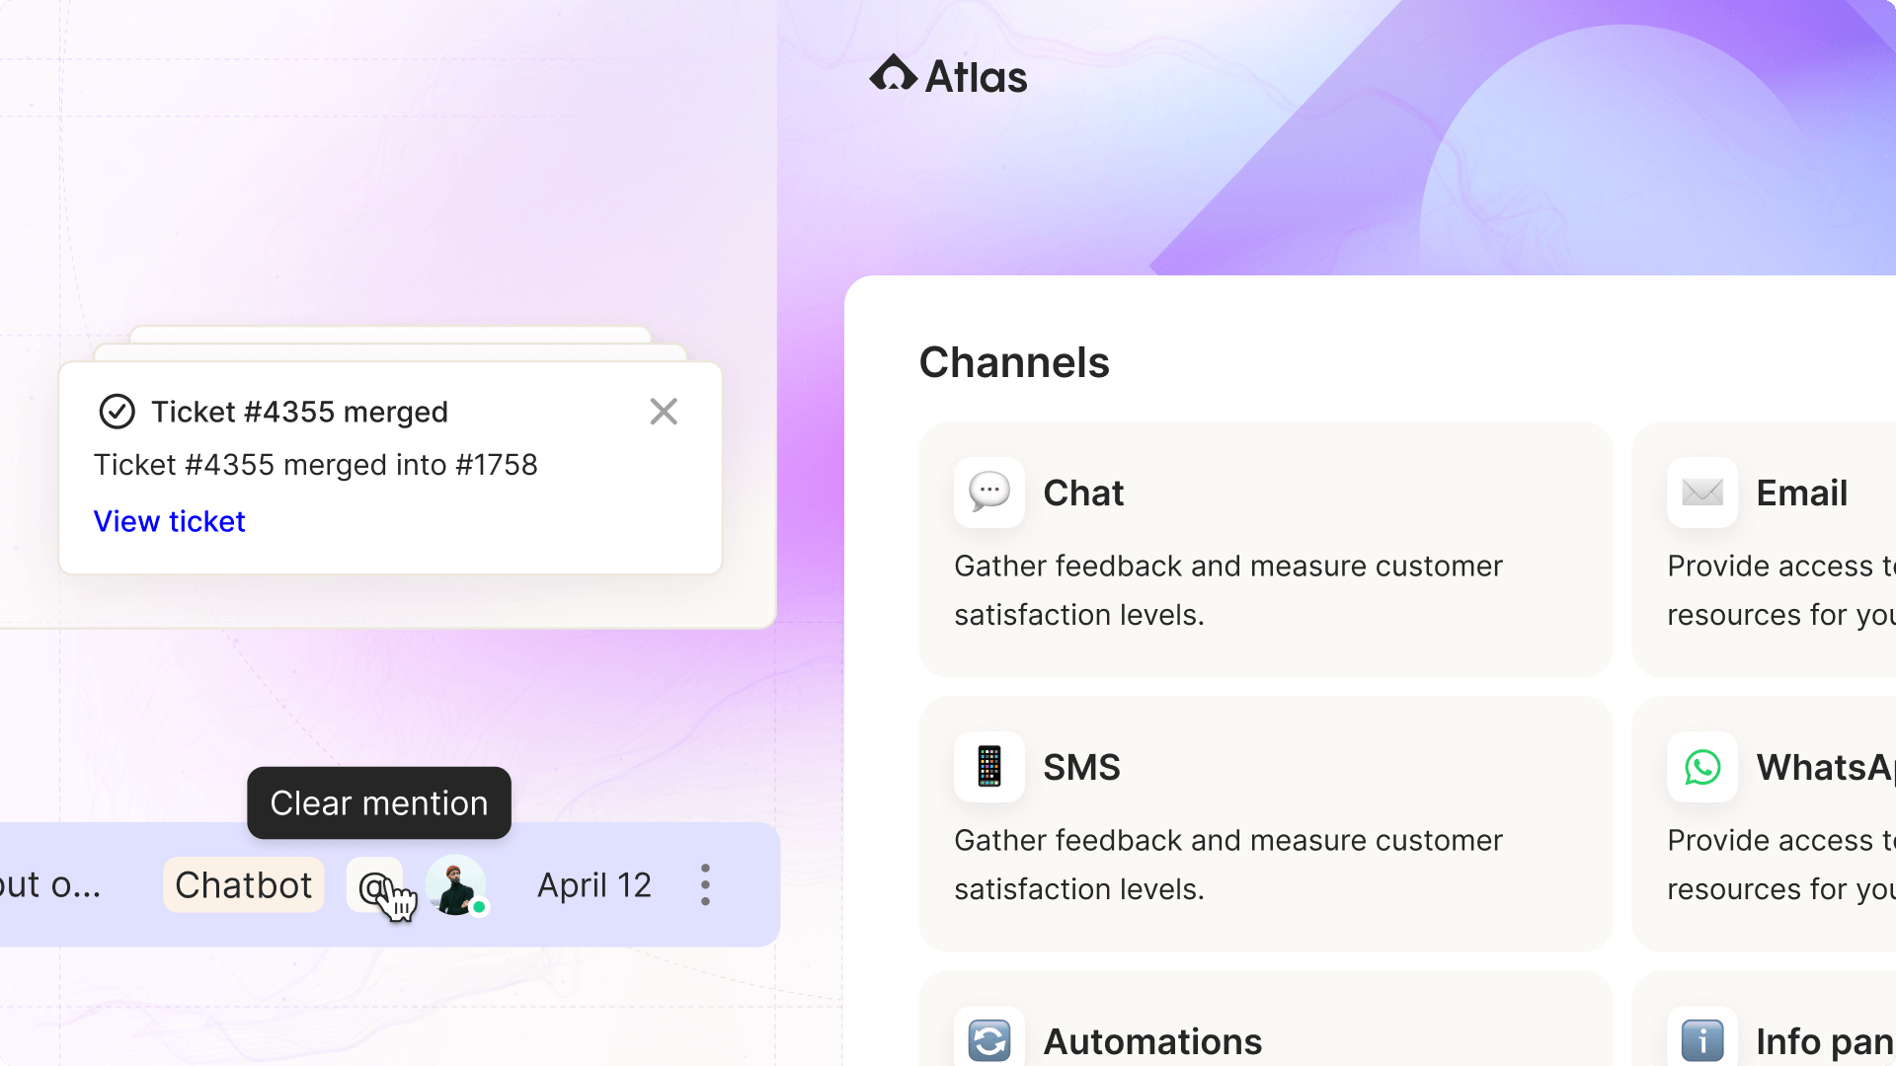
Task: Click the SMS phone icon
Action: [x=989, y=766]
